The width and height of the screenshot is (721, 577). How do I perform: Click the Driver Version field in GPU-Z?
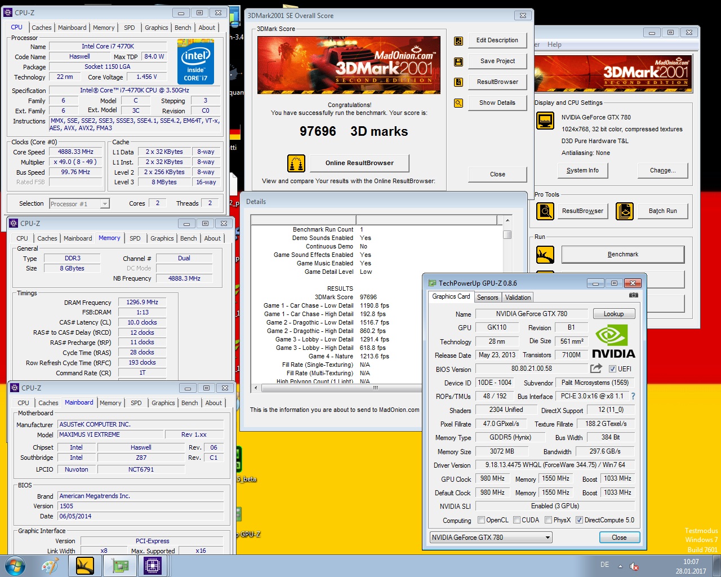click(555, 465)
